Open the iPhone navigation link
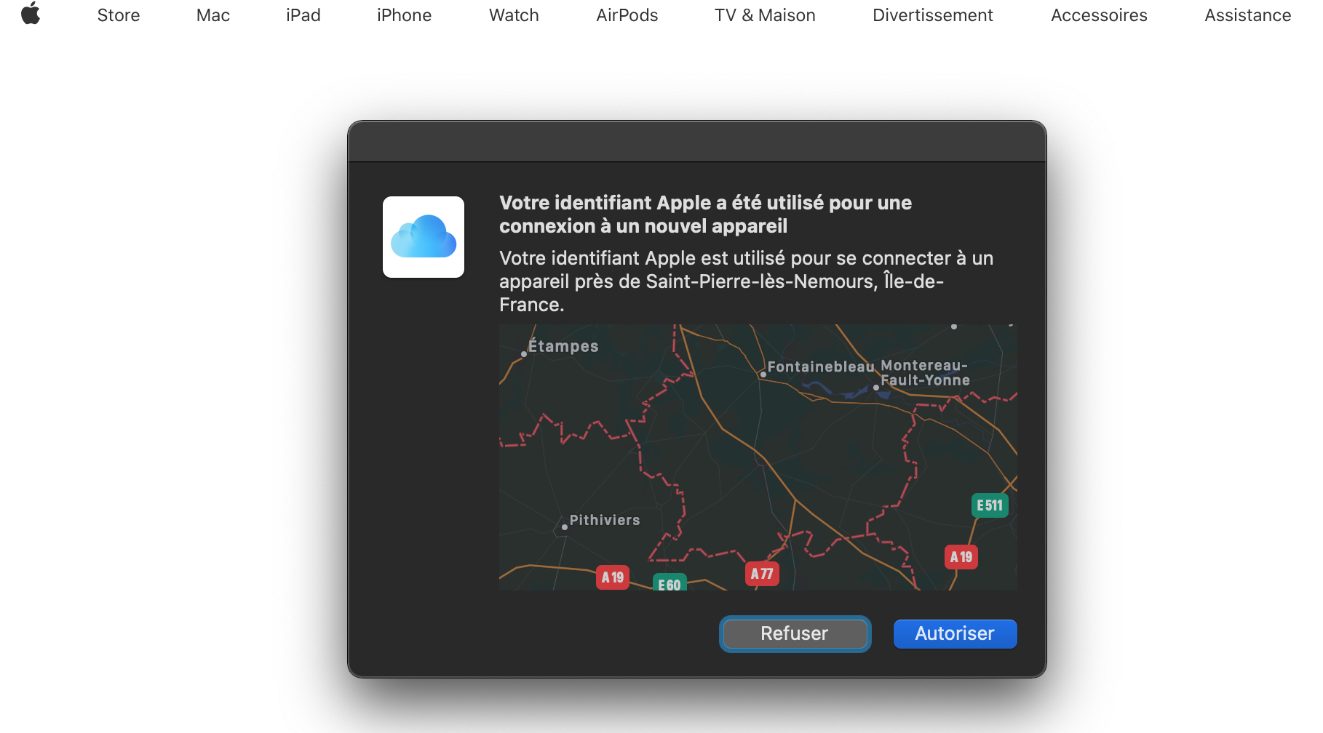 point(404,15)
